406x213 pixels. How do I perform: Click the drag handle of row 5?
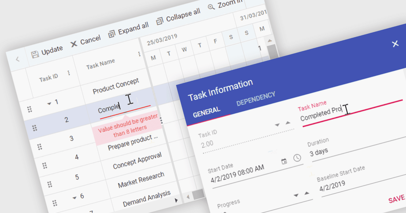click(x=50, y=184)
